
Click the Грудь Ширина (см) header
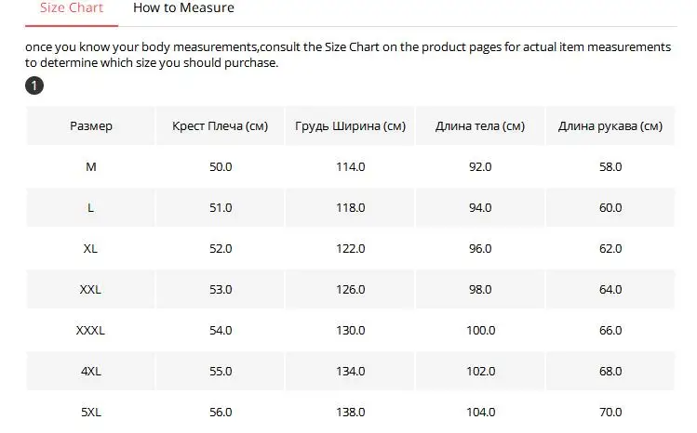click(350, 126)
